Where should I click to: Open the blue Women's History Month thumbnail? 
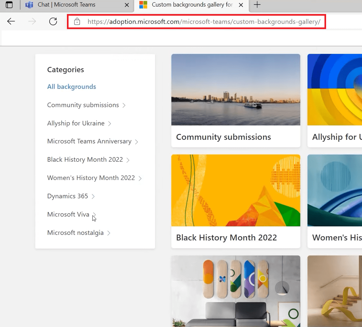point(335,190)
